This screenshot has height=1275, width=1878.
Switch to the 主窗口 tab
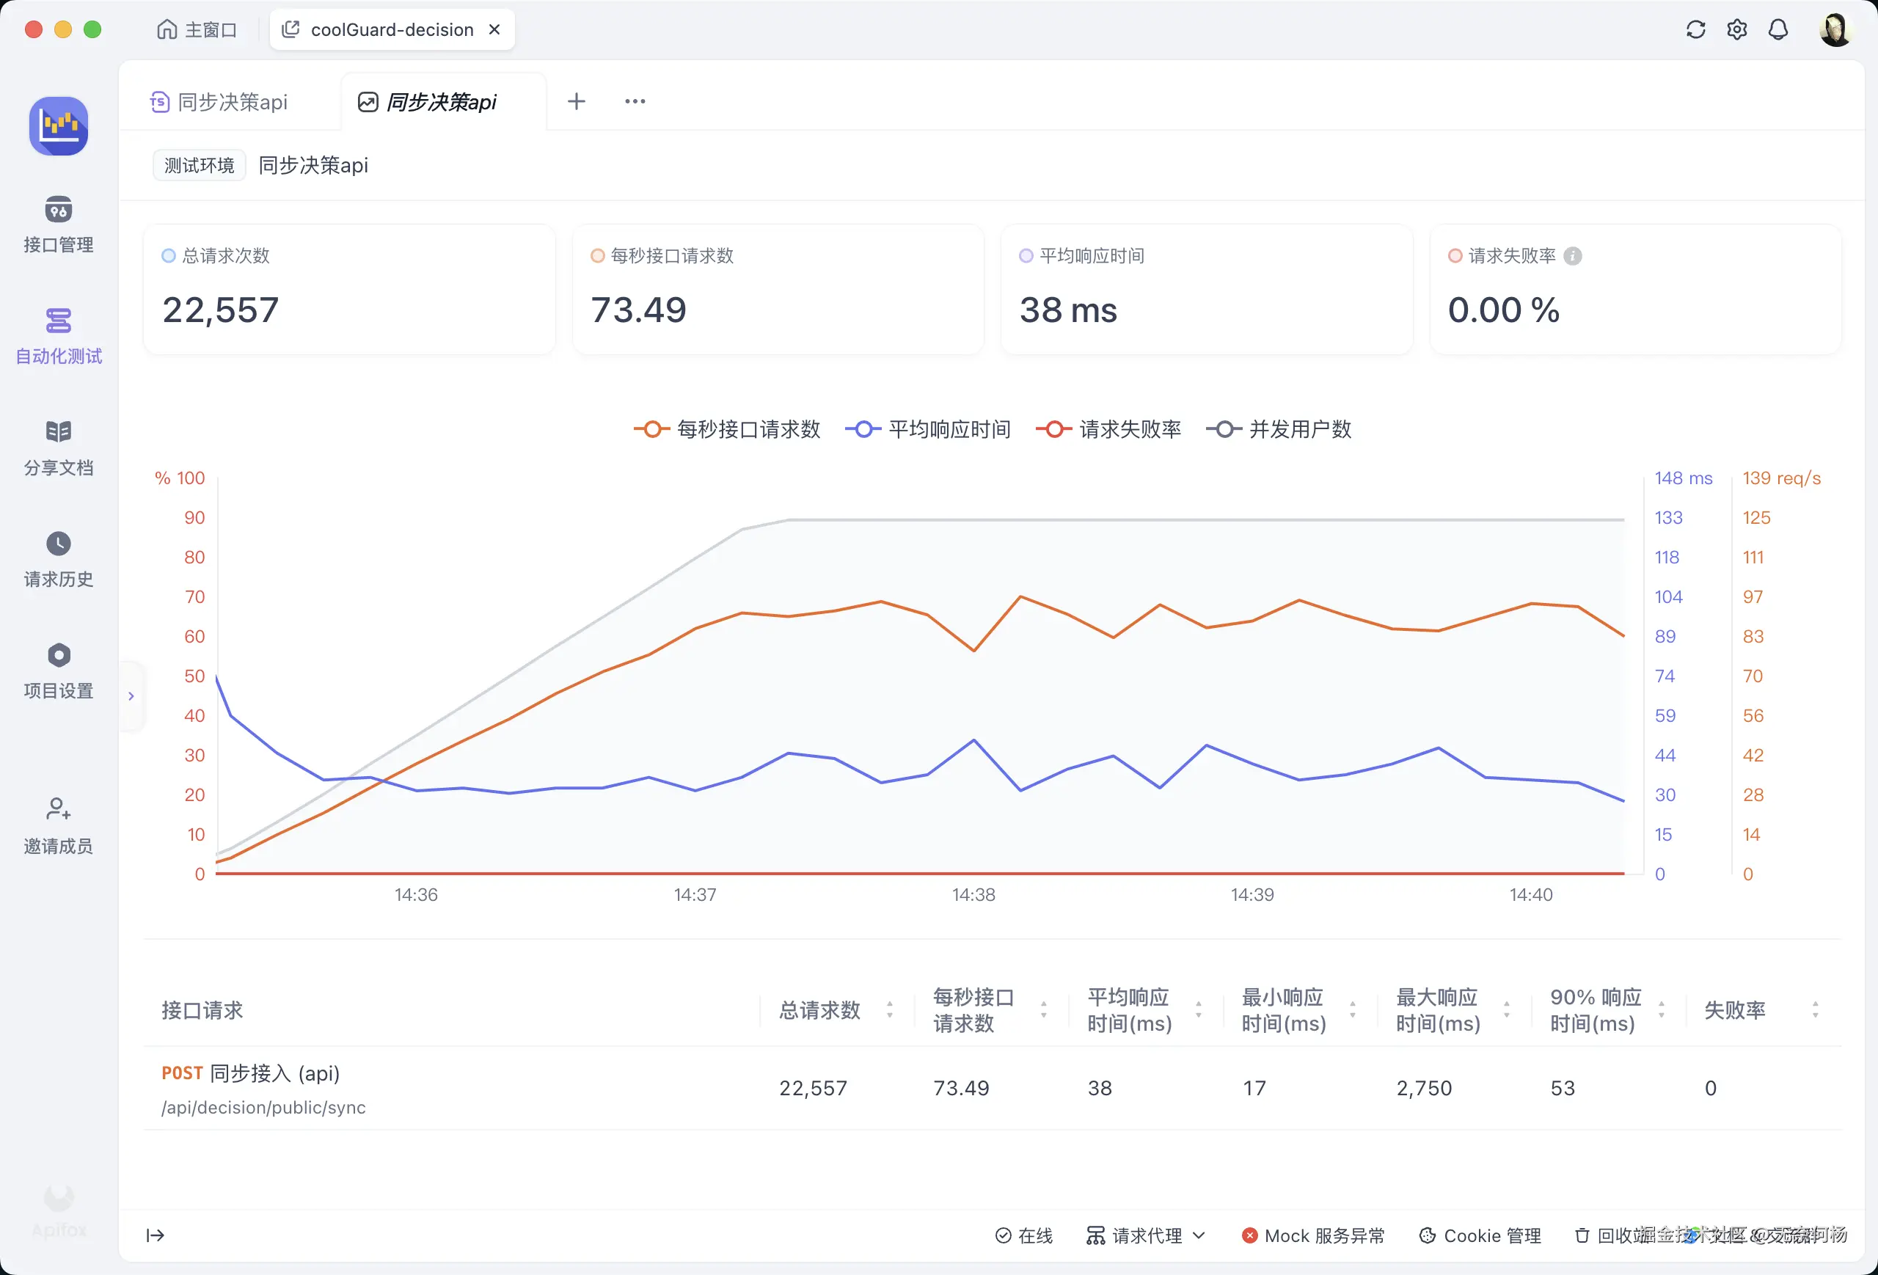197,30
